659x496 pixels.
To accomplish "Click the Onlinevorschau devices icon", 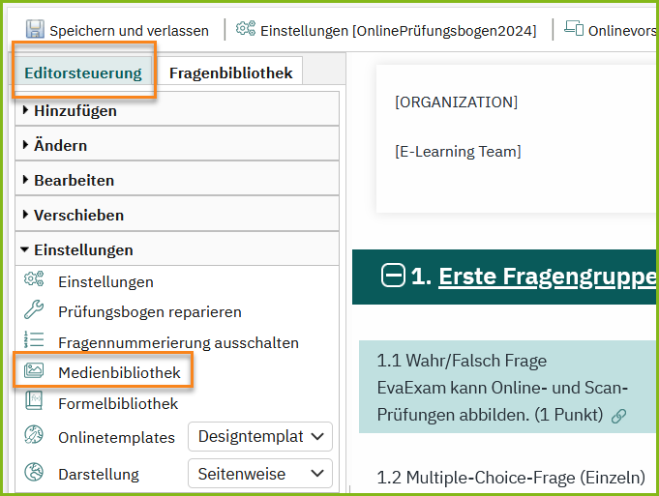I will (574, 29).
